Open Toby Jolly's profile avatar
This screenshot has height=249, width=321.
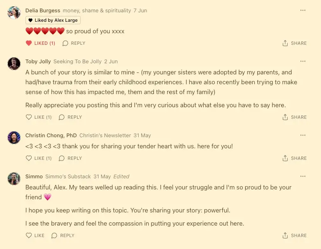point(14,64)
